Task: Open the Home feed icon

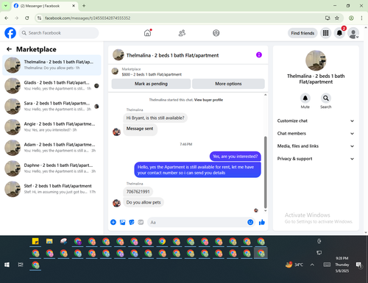Action: click(x=147, y=33)
